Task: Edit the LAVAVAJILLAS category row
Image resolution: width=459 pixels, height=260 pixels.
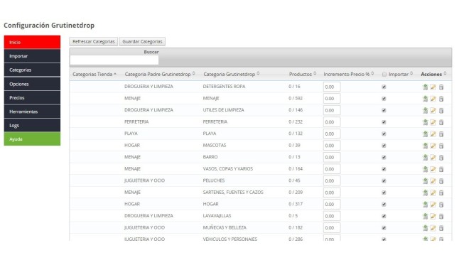Action: point(433,216)
